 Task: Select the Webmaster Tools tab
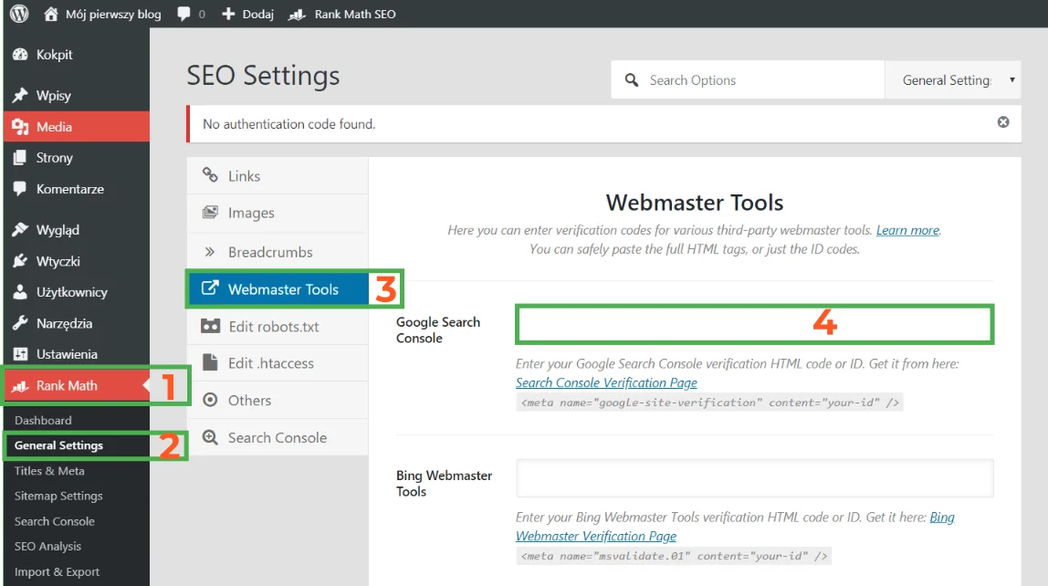[278, 289]
